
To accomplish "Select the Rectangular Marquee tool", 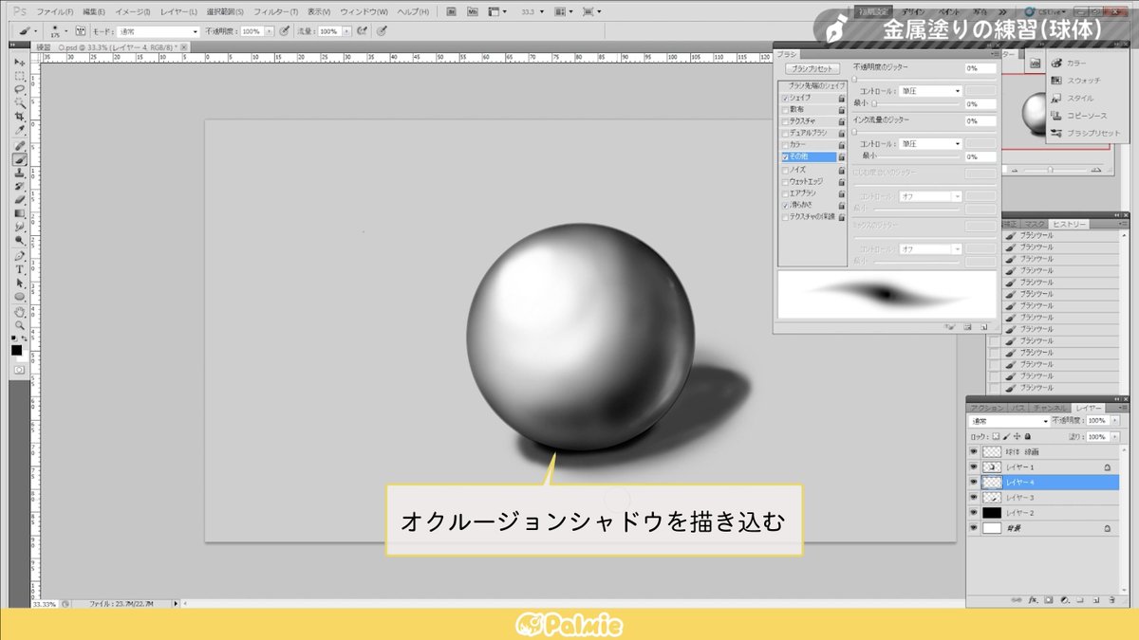I will click(x=19, y=75).
